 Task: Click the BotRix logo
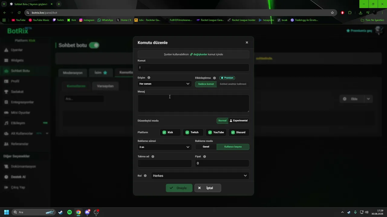tap(19, 30)
